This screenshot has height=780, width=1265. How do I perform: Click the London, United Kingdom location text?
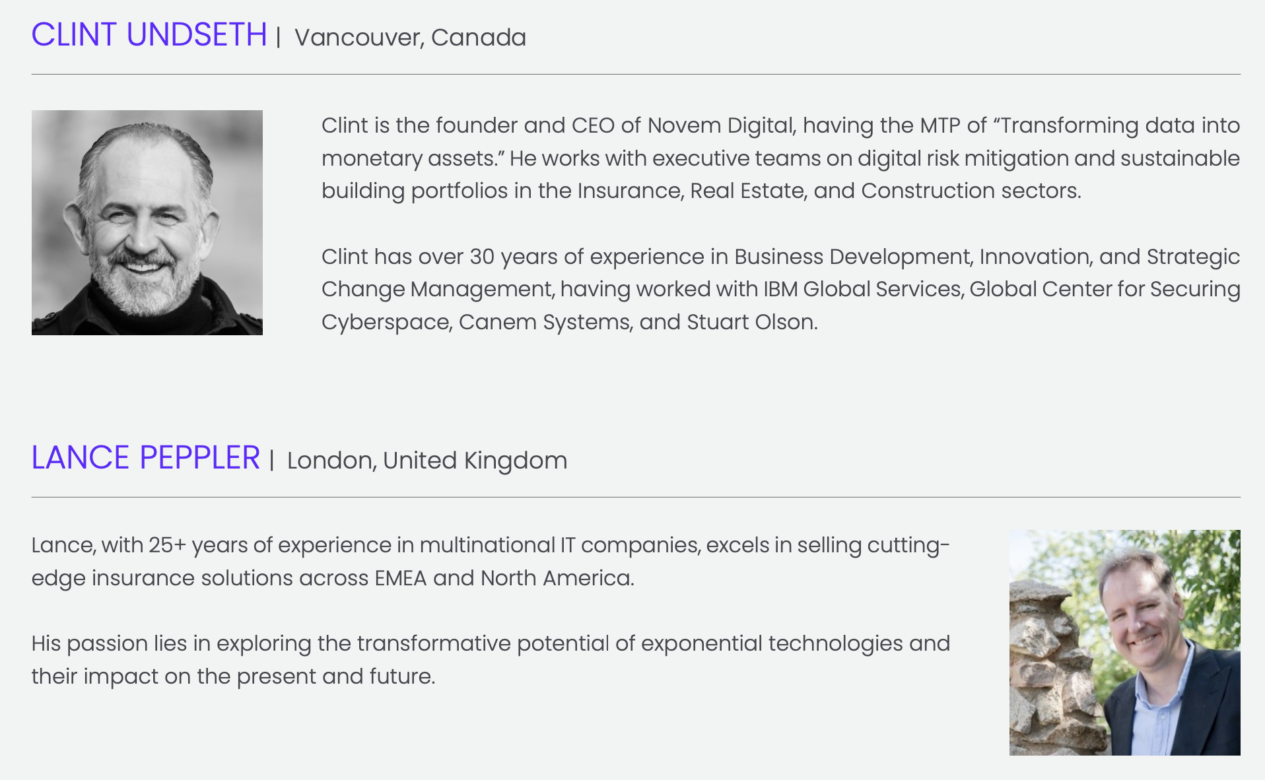coord(427,461)
